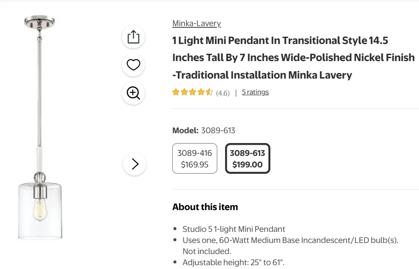Open image zoom with magnifier icon
This screenshot has width=419, height=269.
point(134,93)
